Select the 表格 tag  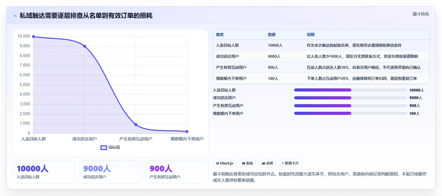click(x=247, y=163)
